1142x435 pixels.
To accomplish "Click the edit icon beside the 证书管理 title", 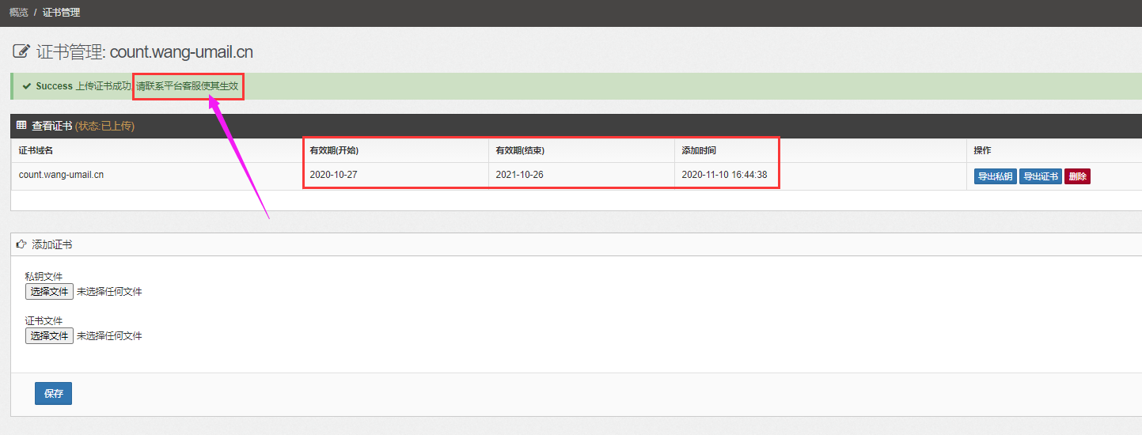I will point(21,52).
